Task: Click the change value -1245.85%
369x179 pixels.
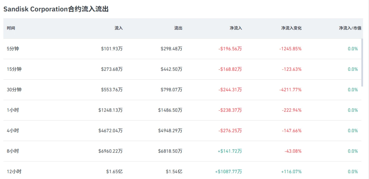Action: tap(290, 49)
